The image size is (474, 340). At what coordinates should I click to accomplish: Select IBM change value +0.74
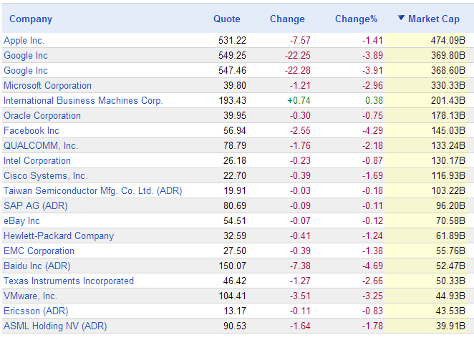[x=299, y=101]
